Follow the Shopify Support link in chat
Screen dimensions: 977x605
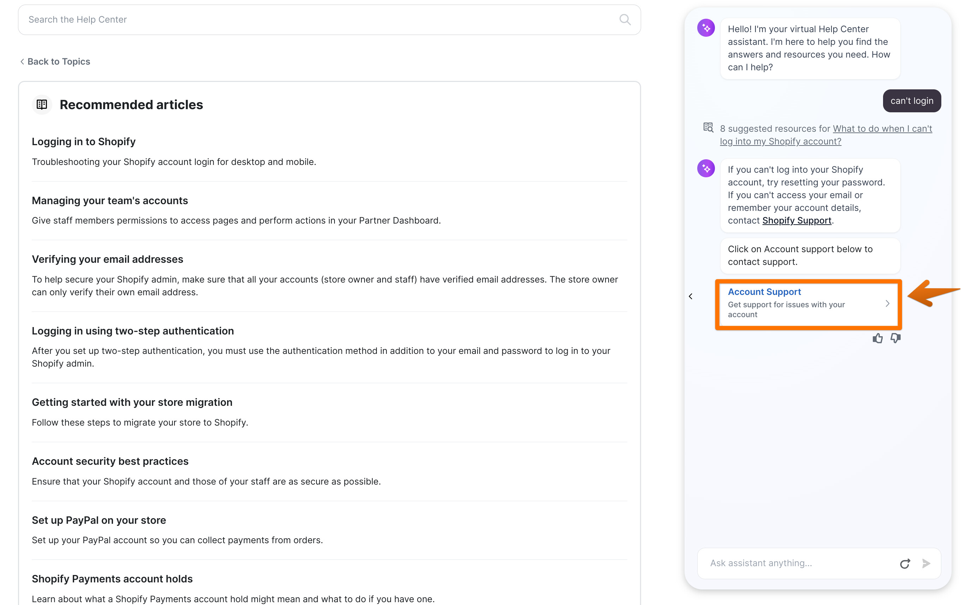click(797, 220)
